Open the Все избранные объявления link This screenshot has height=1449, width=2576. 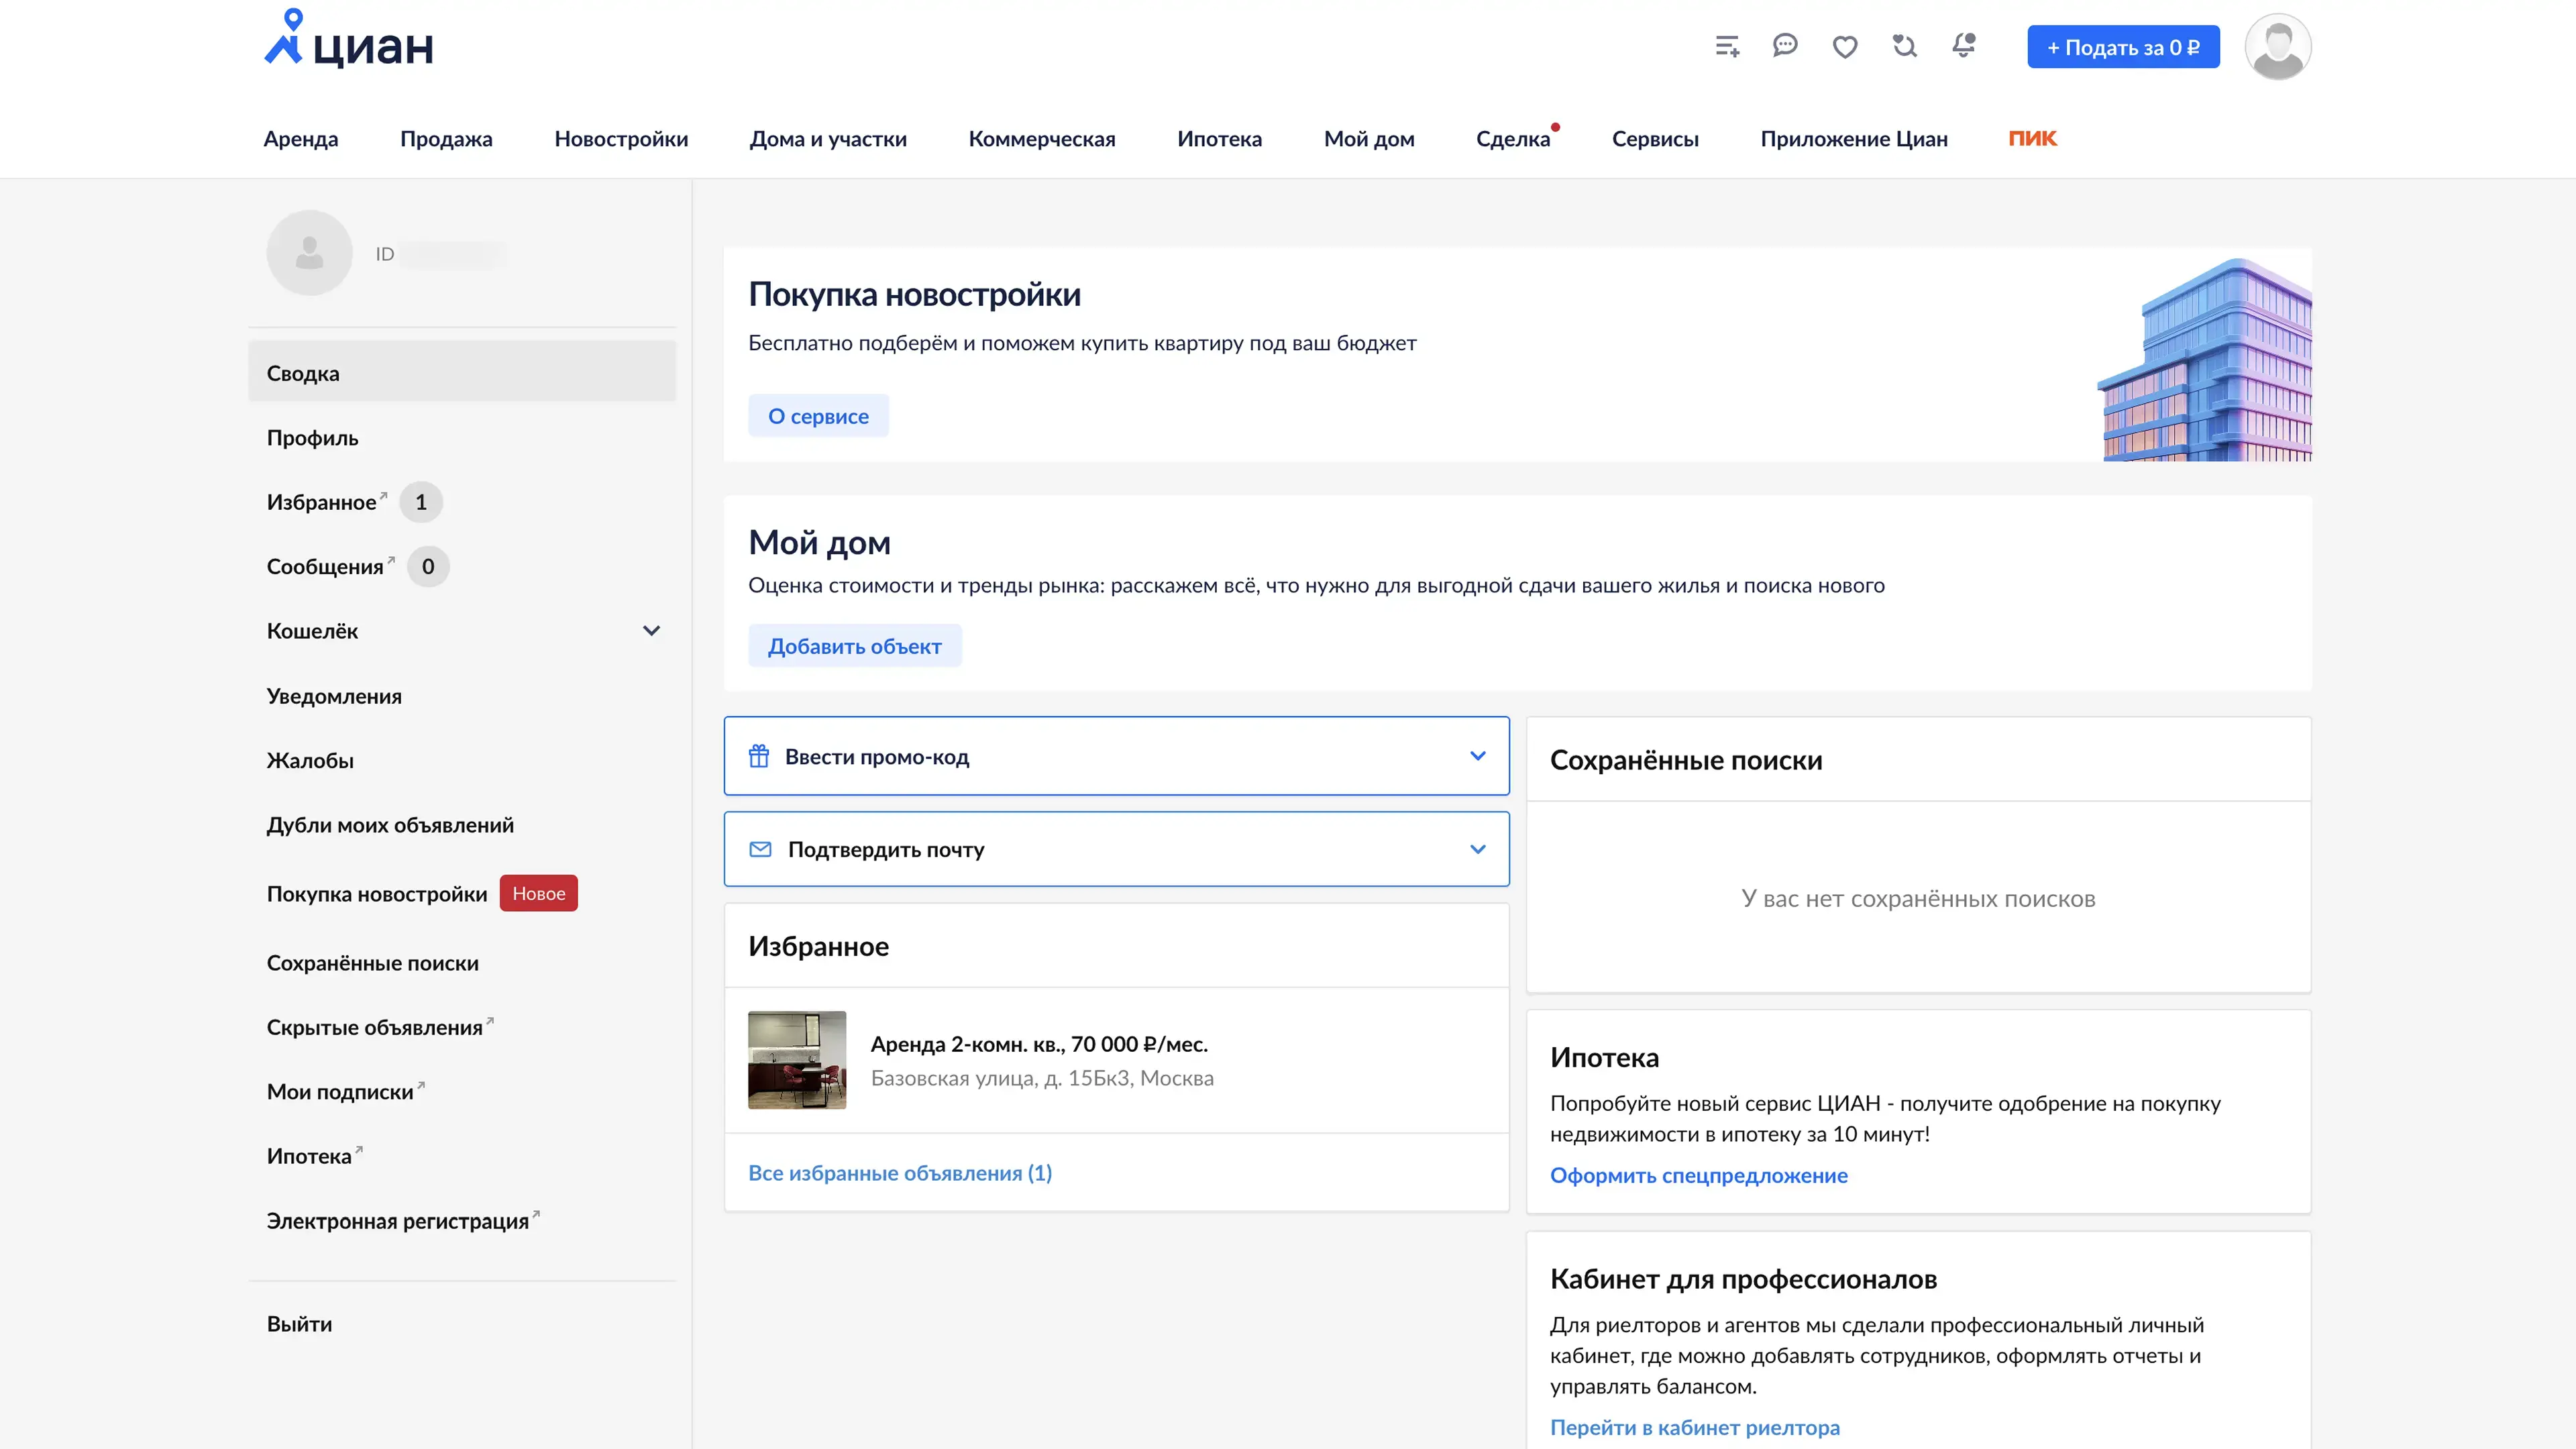[x=899, y=1173]
